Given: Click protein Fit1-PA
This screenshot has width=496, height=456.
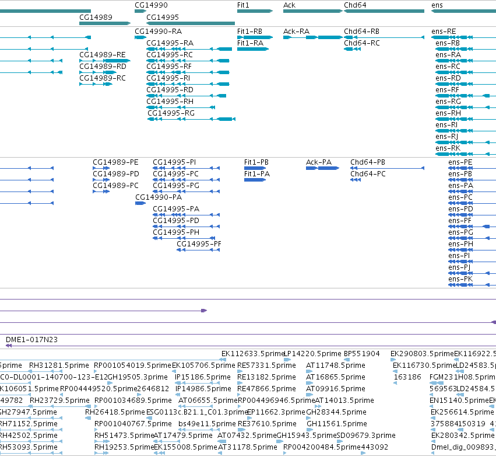Looking at the screenshot, I should (255, 180).
